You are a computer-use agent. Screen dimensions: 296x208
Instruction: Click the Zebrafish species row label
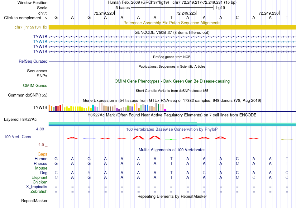coord(39,192)
